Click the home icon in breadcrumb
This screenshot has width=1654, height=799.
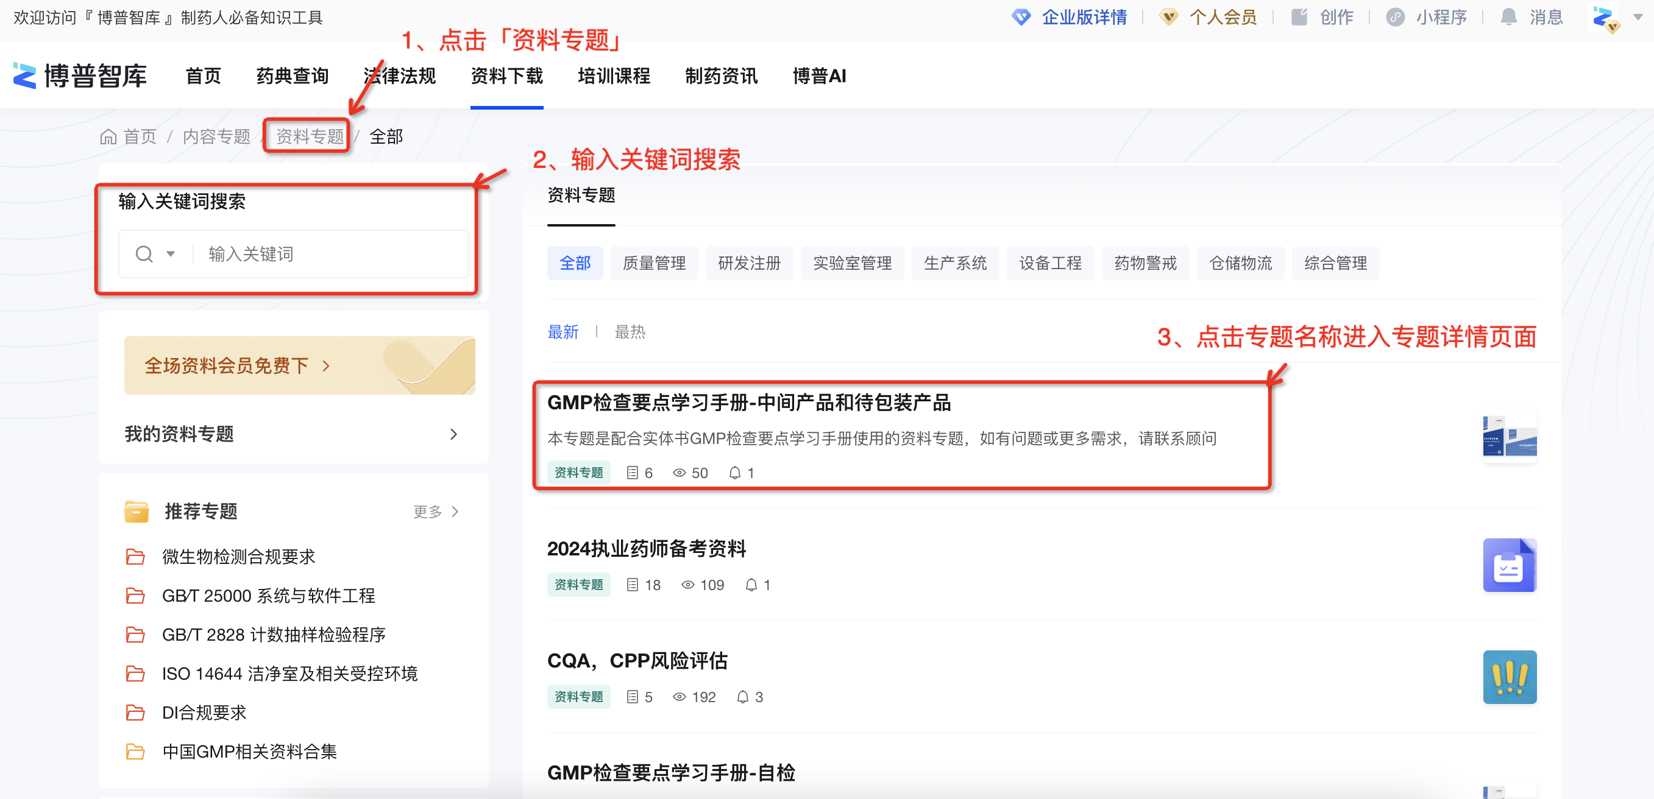[x=108, y=136]
